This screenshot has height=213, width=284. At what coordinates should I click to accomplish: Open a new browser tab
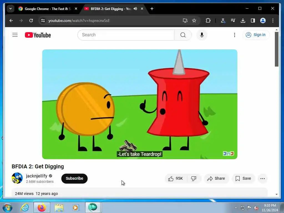point(152,9)
